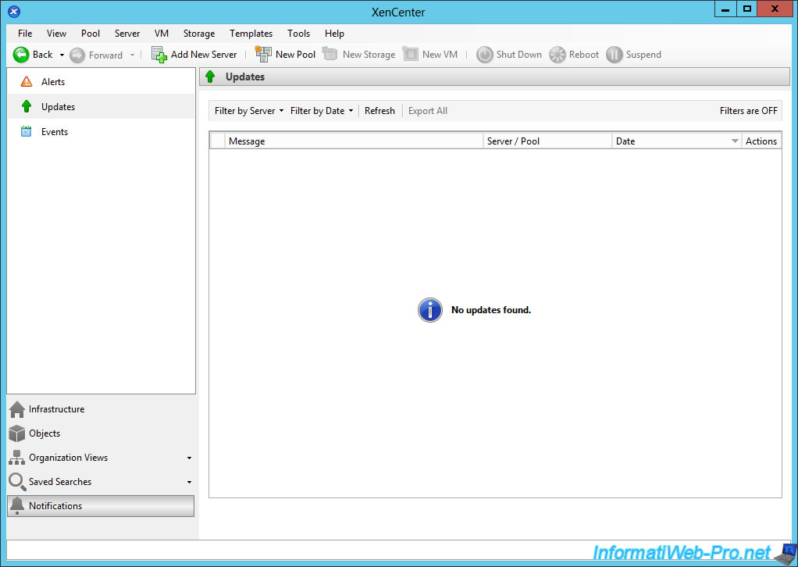Click the Reboot toolbar icon
798x567 pixels.
[558, 55]
